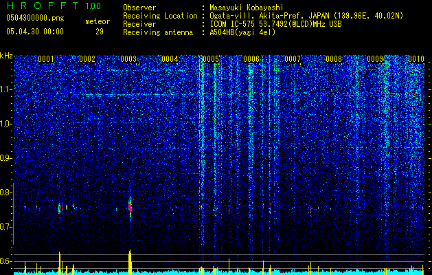Click the HROFFT title text
432x275 pixels.
[x=42, y=5]
